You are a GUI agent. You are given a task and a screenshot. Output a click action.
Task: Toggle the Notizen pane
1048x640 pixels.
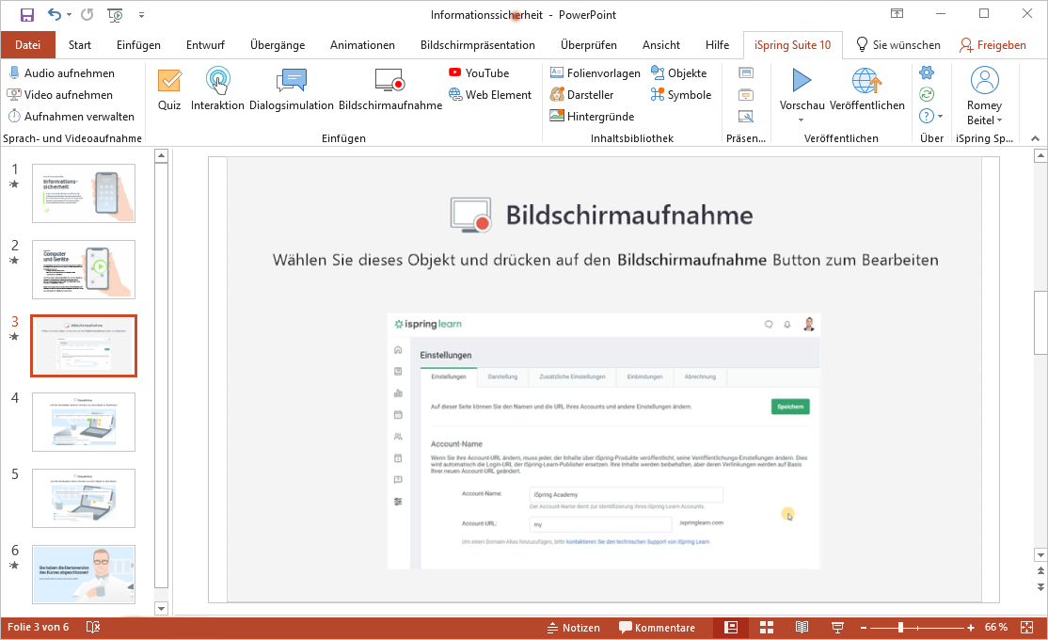574,628
